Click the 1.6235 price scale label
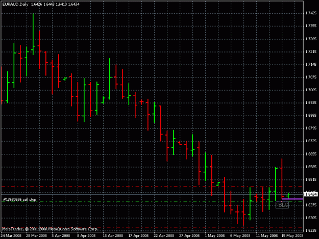Screen dimensions: 319x239 pos(311,231)
